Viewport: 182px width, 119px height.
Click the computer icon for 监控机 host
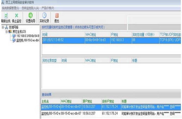[14, 40]
